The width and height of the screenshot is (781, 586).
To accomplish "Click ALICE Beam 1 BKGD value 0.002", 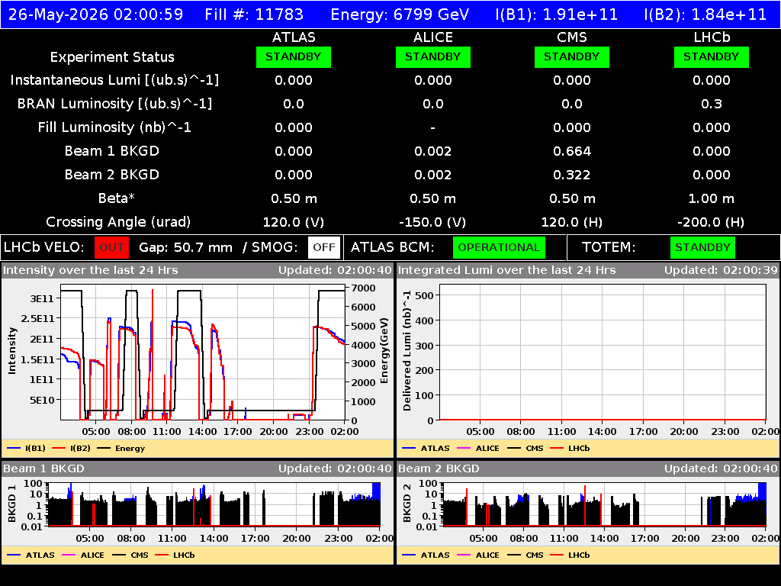I will (433, 151).
